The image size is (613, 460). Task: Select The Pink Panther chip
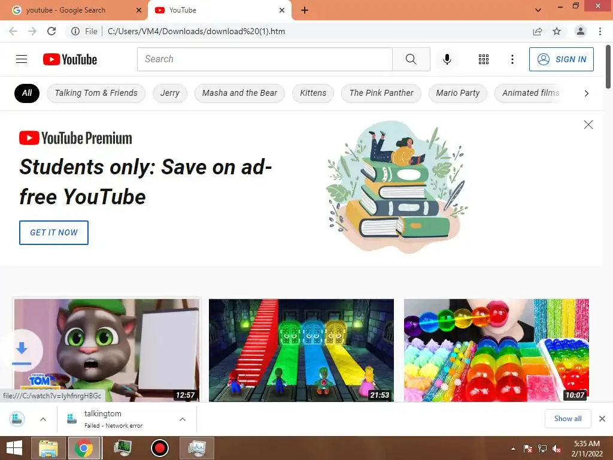click(x=381, y=93)
